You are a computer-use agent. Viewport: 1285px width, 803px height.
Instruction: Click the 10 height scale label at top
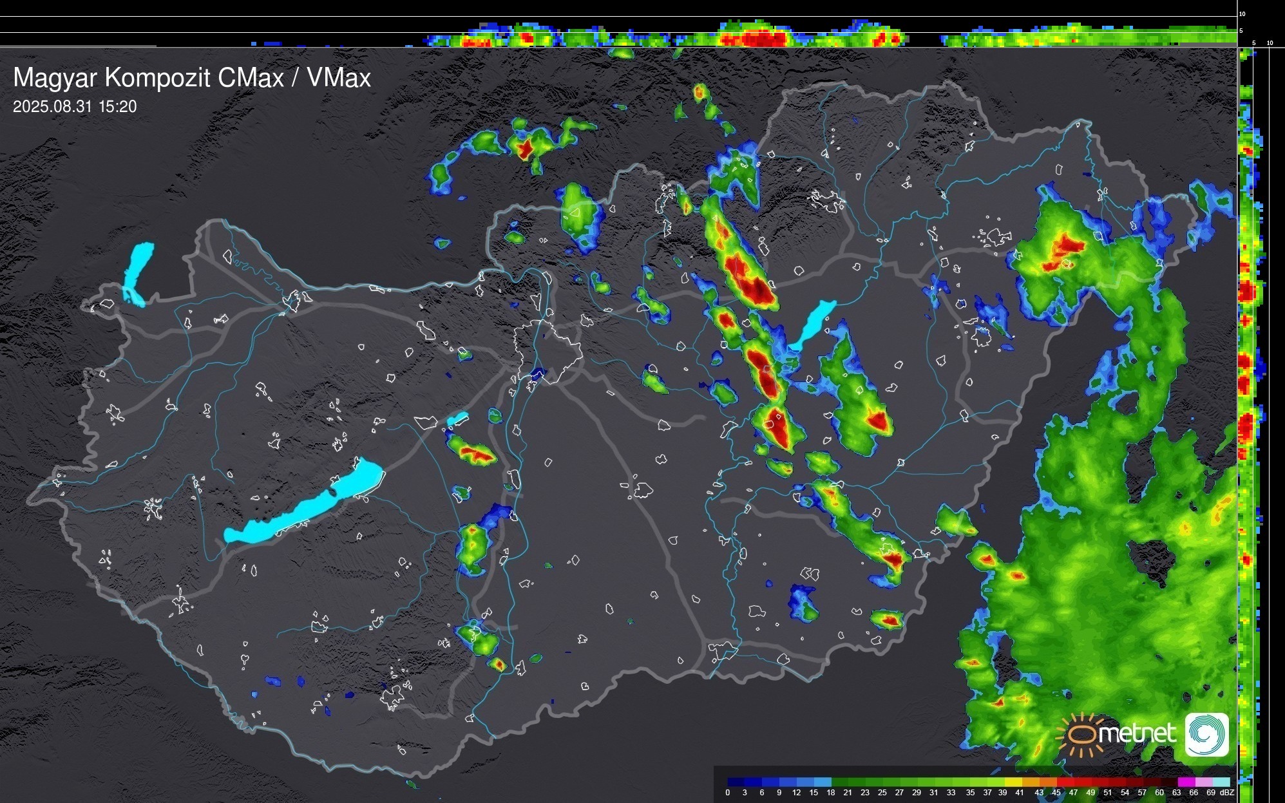click(x=1242, y=14)
